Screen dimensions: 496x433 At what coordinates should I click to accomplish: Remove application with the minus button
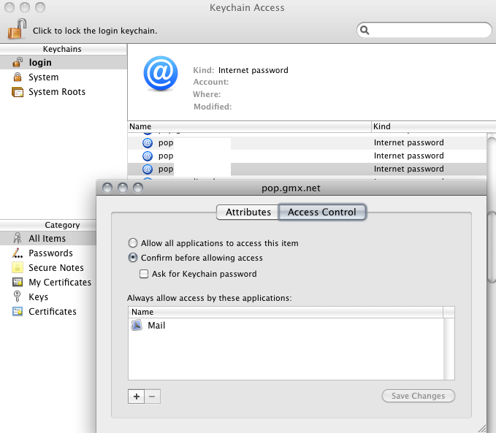point(152,396)
